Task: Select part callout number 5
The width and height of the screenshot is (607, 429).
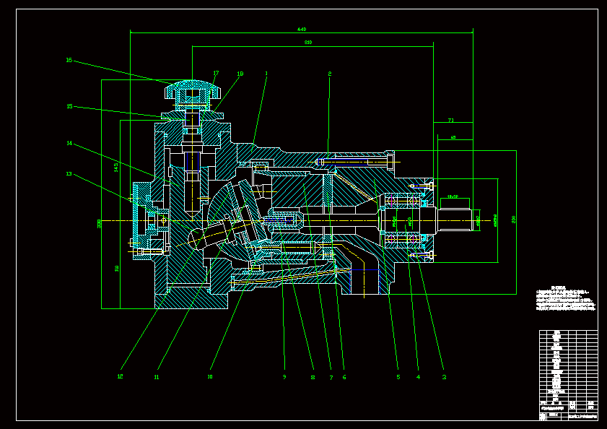Action: (x=398, y=376)
